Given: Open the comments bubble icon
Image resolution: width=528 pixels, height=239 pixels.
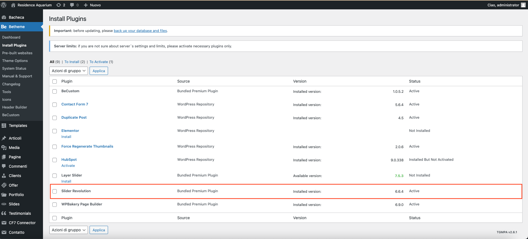Looking at the screenshot, I should pos(72,5).
